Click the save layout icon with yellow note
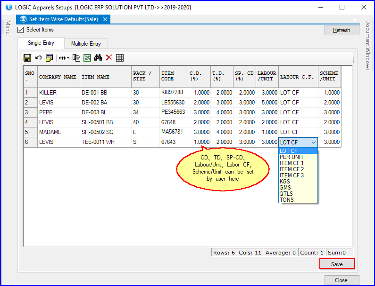 pos(49,58)
